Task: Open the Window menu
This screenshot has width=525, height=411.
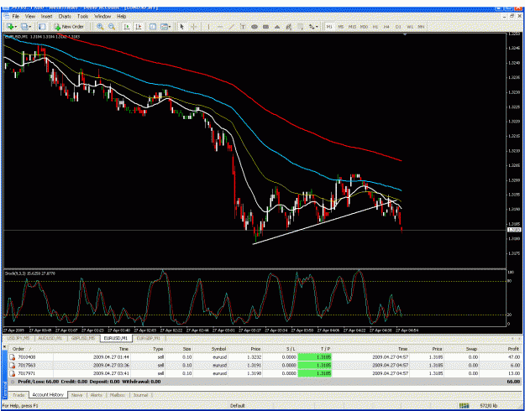Action: [102, 16]
